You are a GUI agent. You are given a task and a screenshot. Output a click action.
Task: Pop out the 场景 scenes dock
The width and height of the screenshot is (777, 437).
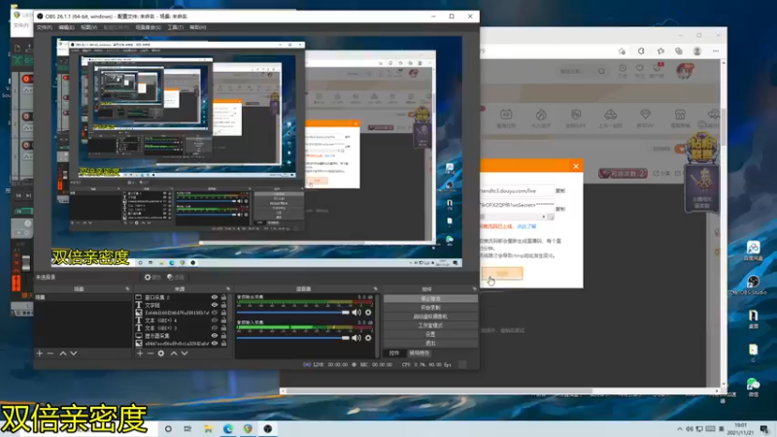pyautogui.click(x=127, y=288)
